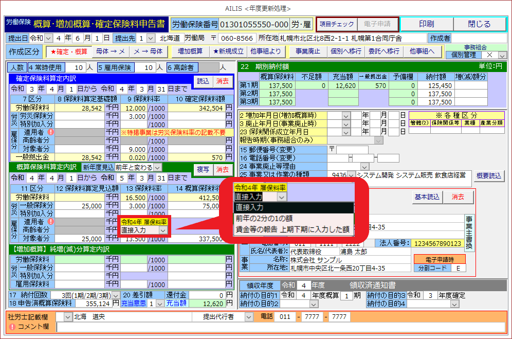The height and width of the screenshot is (339, 512).
Task: Choose the ★新規成立 option
Action: pos(229,51)
